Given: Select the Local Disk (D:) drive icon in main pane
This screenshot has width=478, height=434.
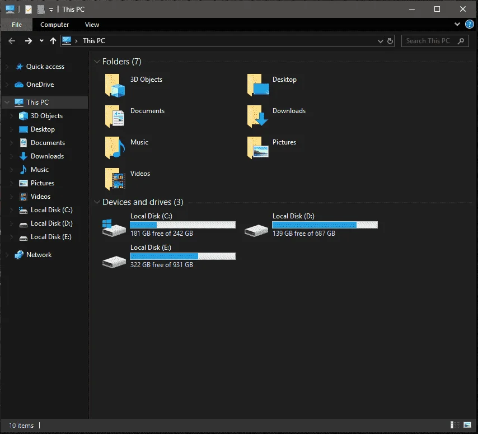Looking at the screenshot, I should coord(256,231).
